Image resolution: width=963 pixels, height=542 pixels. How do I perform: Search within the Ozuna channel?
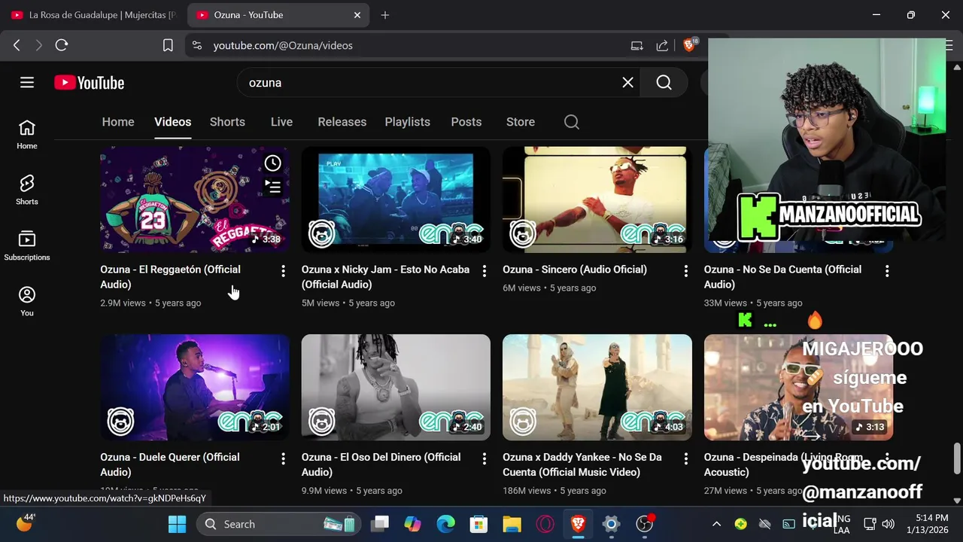[x=572, y=122]
